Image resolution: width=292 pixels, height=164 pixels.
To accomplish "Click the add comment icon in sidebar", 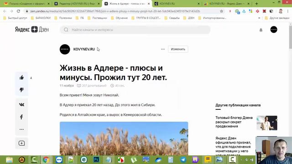I will (21, 143).
